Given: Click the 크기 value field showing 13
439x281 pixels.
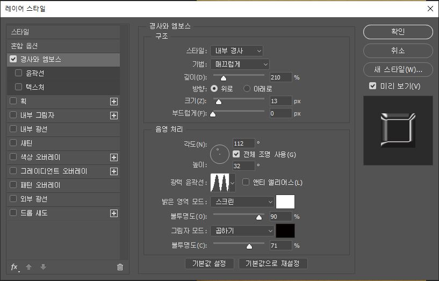Looking at the screenshot, I should tap(281, 101).
